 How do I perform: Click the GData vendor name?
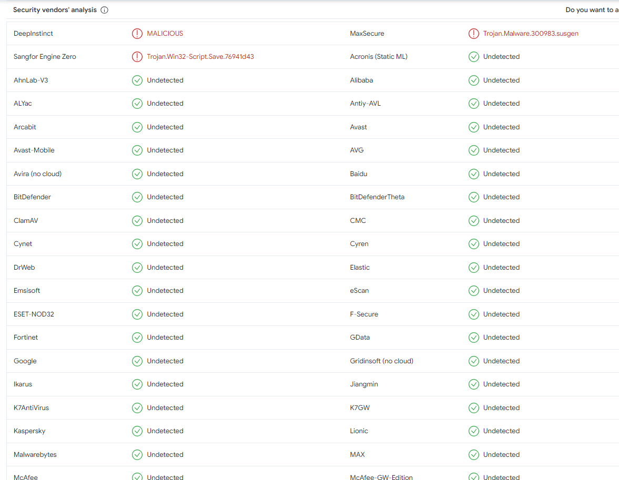point(360,338)
